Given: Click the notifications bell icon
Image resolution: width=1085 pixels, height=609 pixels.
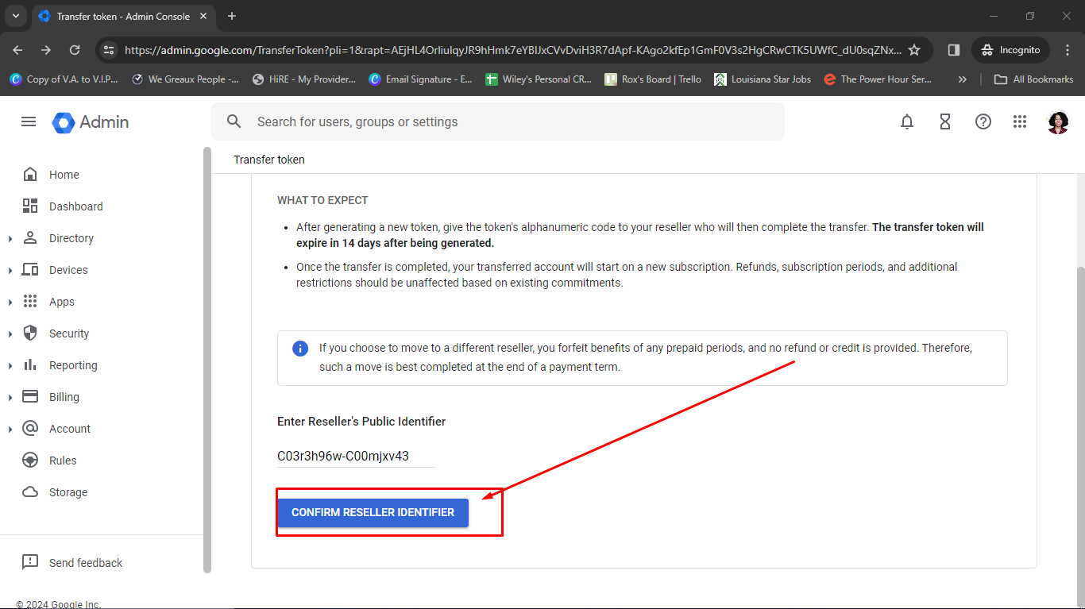Looking at the screenshot, I should [907, 121].
